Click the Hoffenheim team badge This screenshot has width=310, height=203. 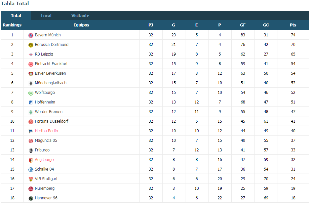pyautogui.click(x=31, y=102)
